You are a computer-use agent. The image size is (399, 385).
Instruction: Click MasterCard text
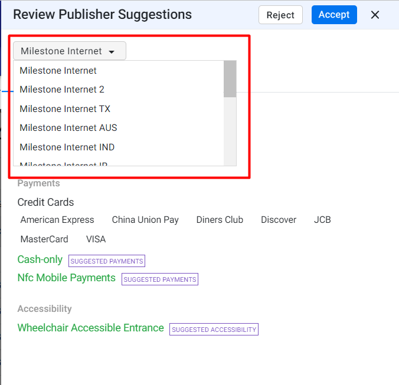(44, 239)
